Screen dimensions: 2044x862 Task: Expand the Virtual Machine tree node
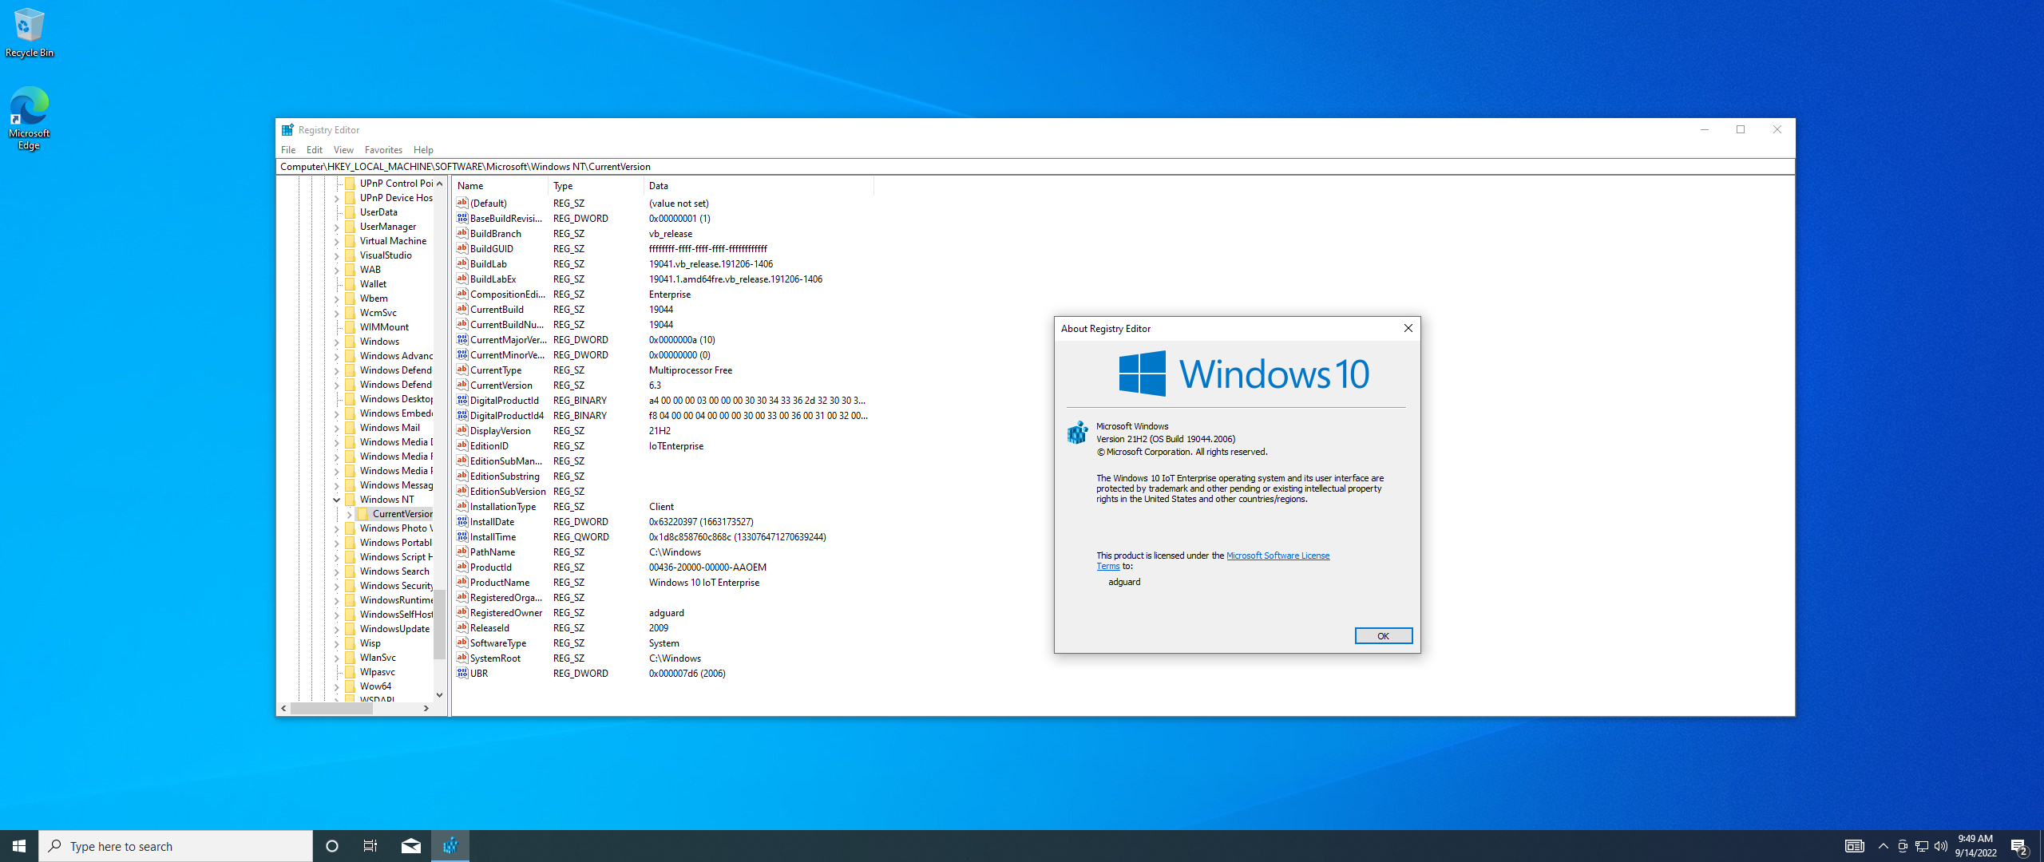(x=336, y=241)
